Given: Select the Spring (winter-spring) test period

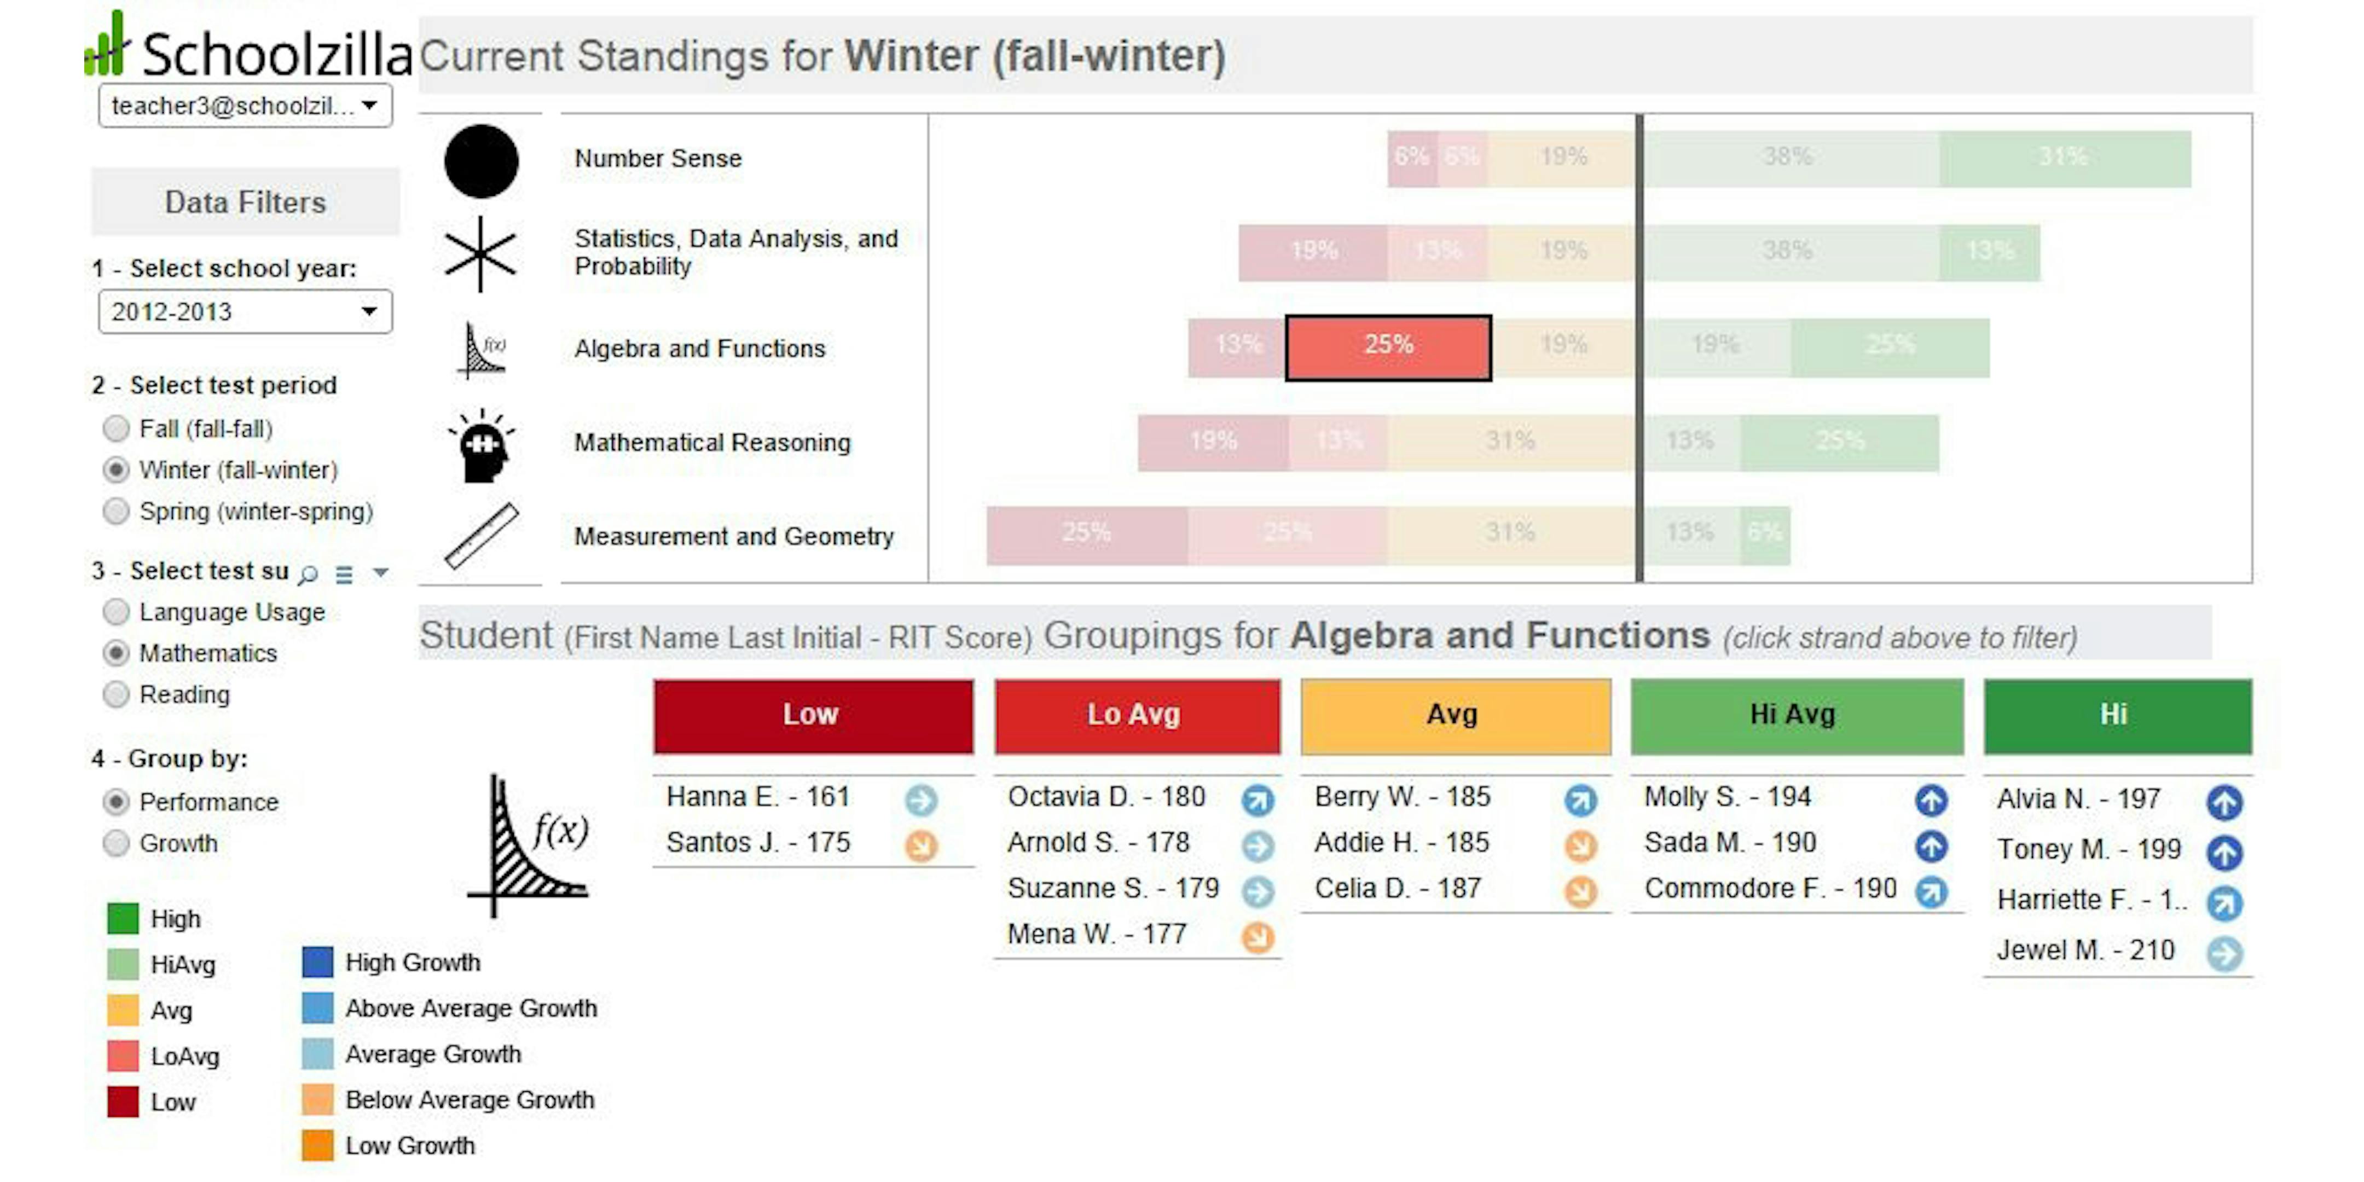Looking at the screenshot, I should click(117, 511).
